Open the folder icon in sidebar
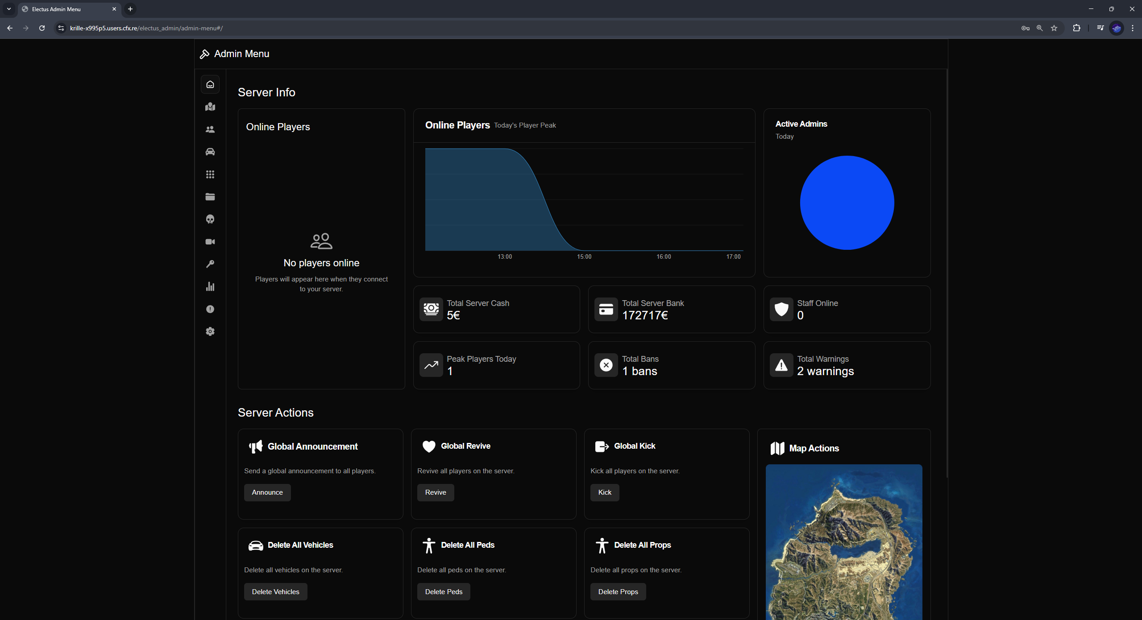 point(210,197)
